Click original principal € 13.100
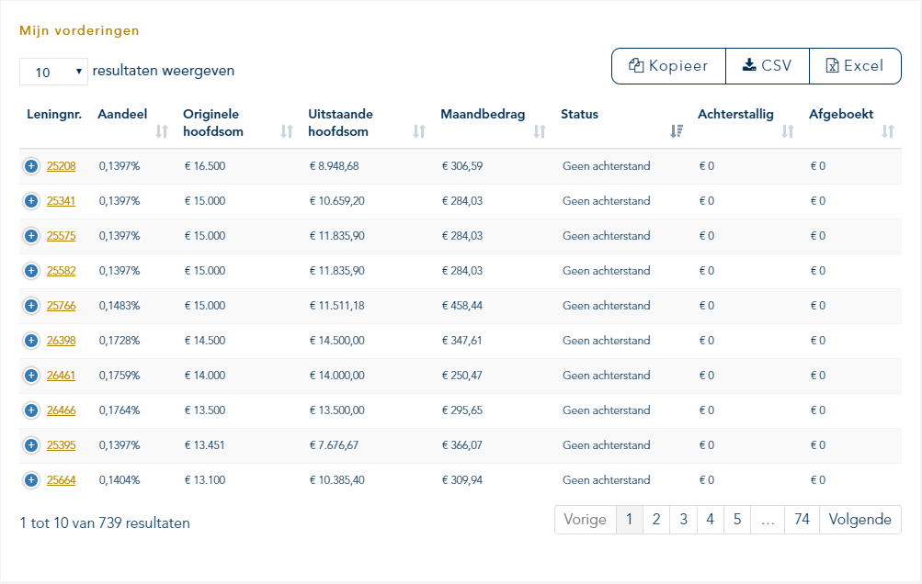Screen dimensions: 922x584 coord(205,480)
